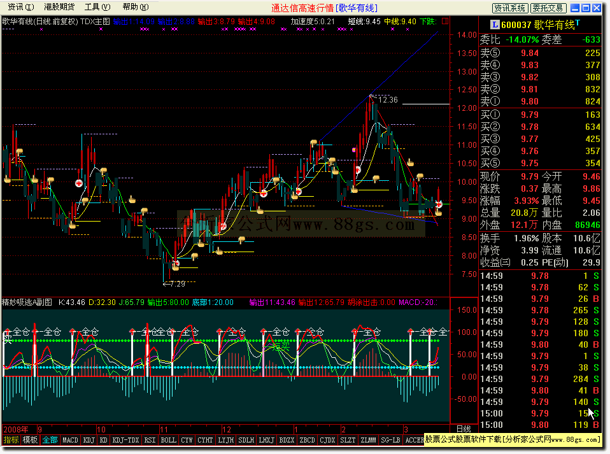Click the 短线:9.45 indicator readout

click(x=364, y=22)
